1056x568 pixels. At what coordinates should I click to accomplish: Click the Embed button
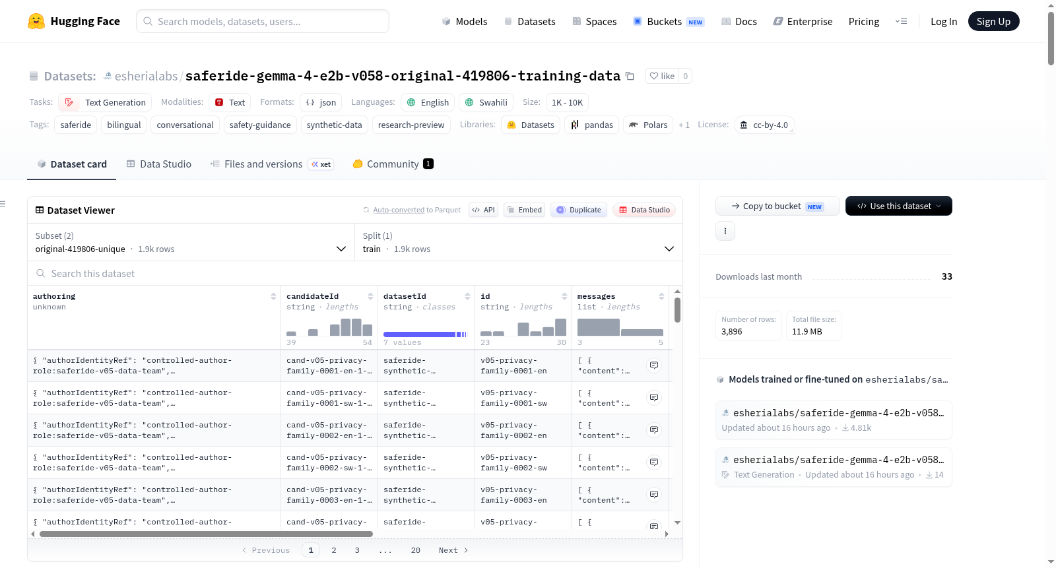pos(524,210)
